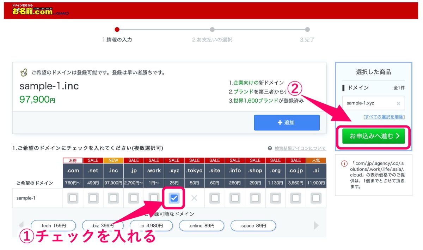Image resolution: width=423 pixels, height=250 pixels.
Task: Click the .xyz column header
Action: tap(174, 171)
